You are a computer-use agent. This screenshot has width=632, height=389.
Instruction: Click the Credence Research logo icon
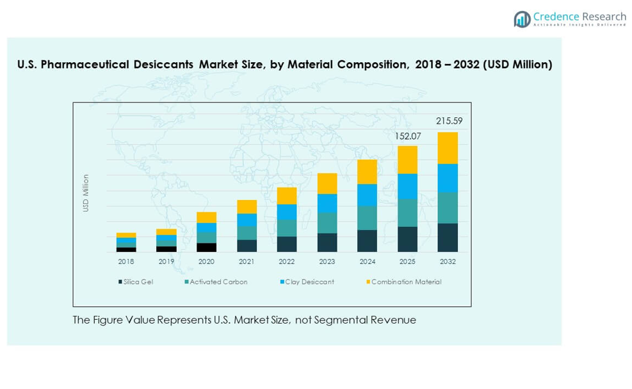(522, 19)
